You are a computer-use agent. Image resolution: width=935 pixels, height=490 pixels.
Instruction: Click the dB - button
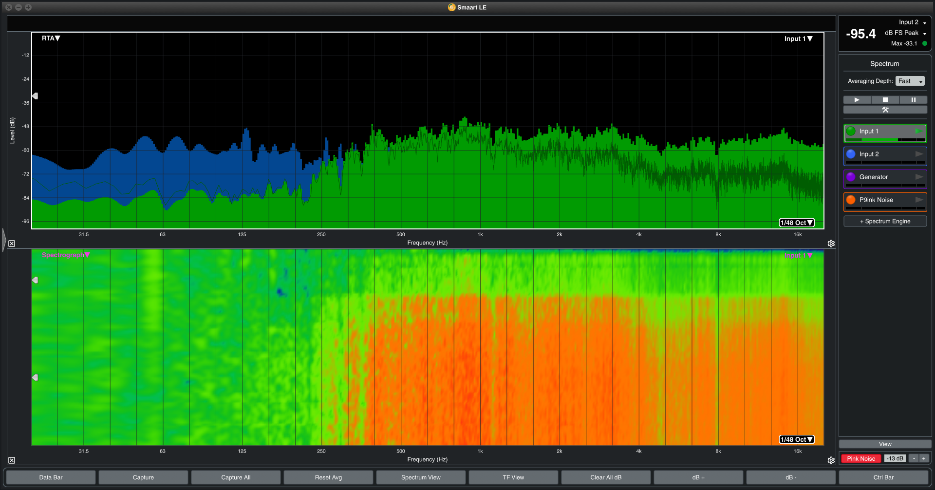[x=791, y=477]
